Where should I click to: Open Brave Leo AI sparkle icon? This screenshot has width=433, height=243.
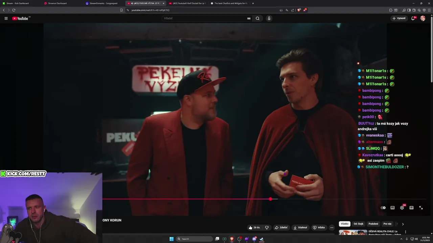(419, 10)
